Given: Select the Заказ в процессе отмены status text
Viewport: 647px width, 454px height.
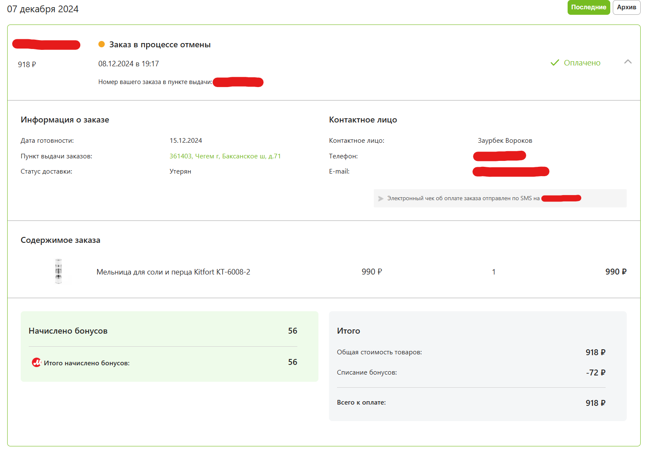Looking at the screenshot, I should pos(160,45).
